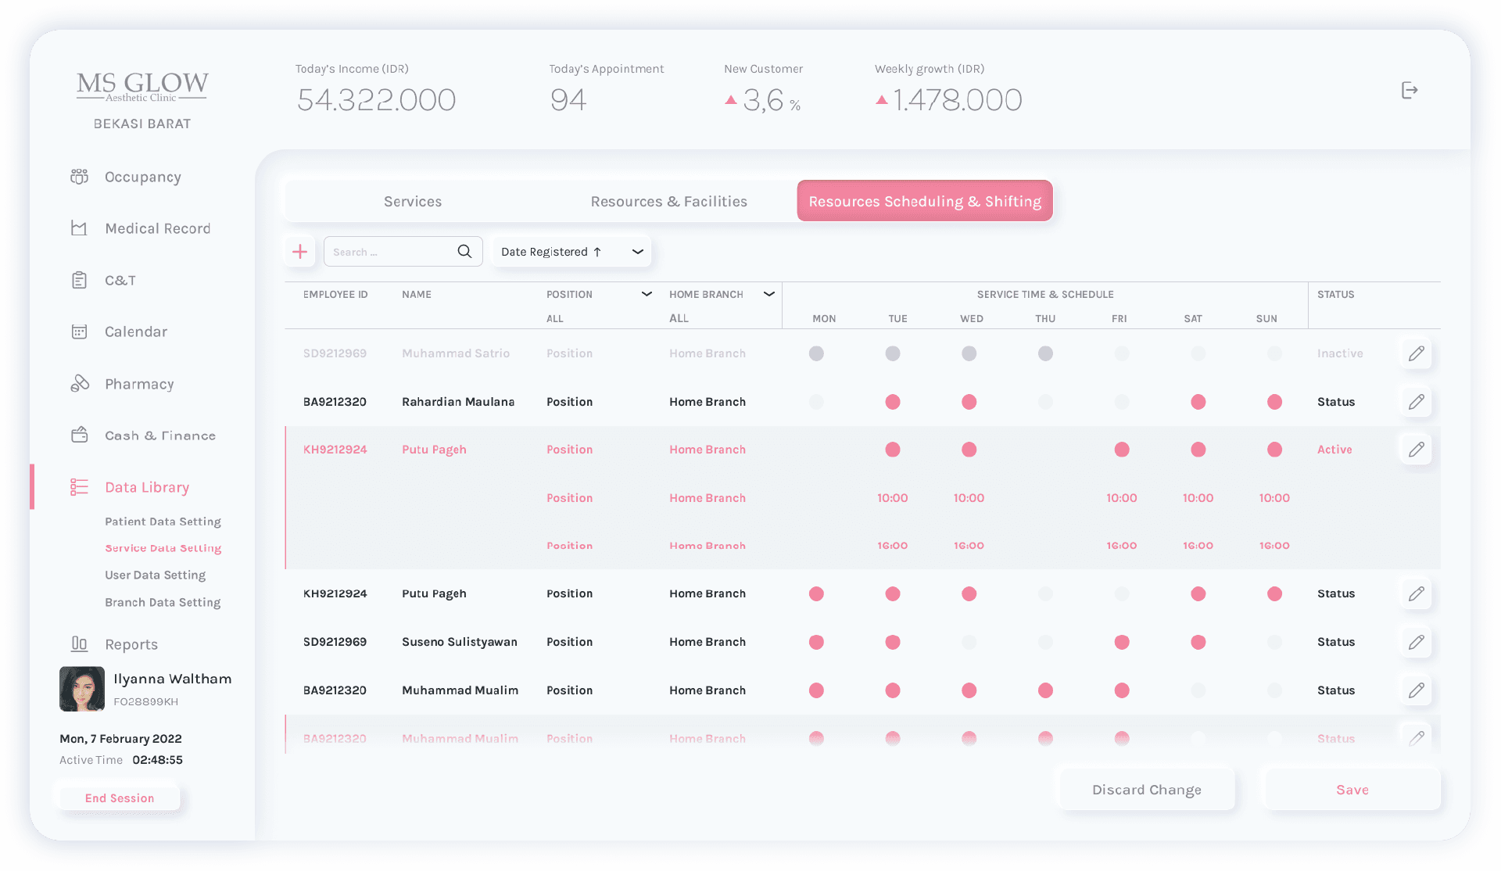Click the search magnifier icon

[464, 252]
